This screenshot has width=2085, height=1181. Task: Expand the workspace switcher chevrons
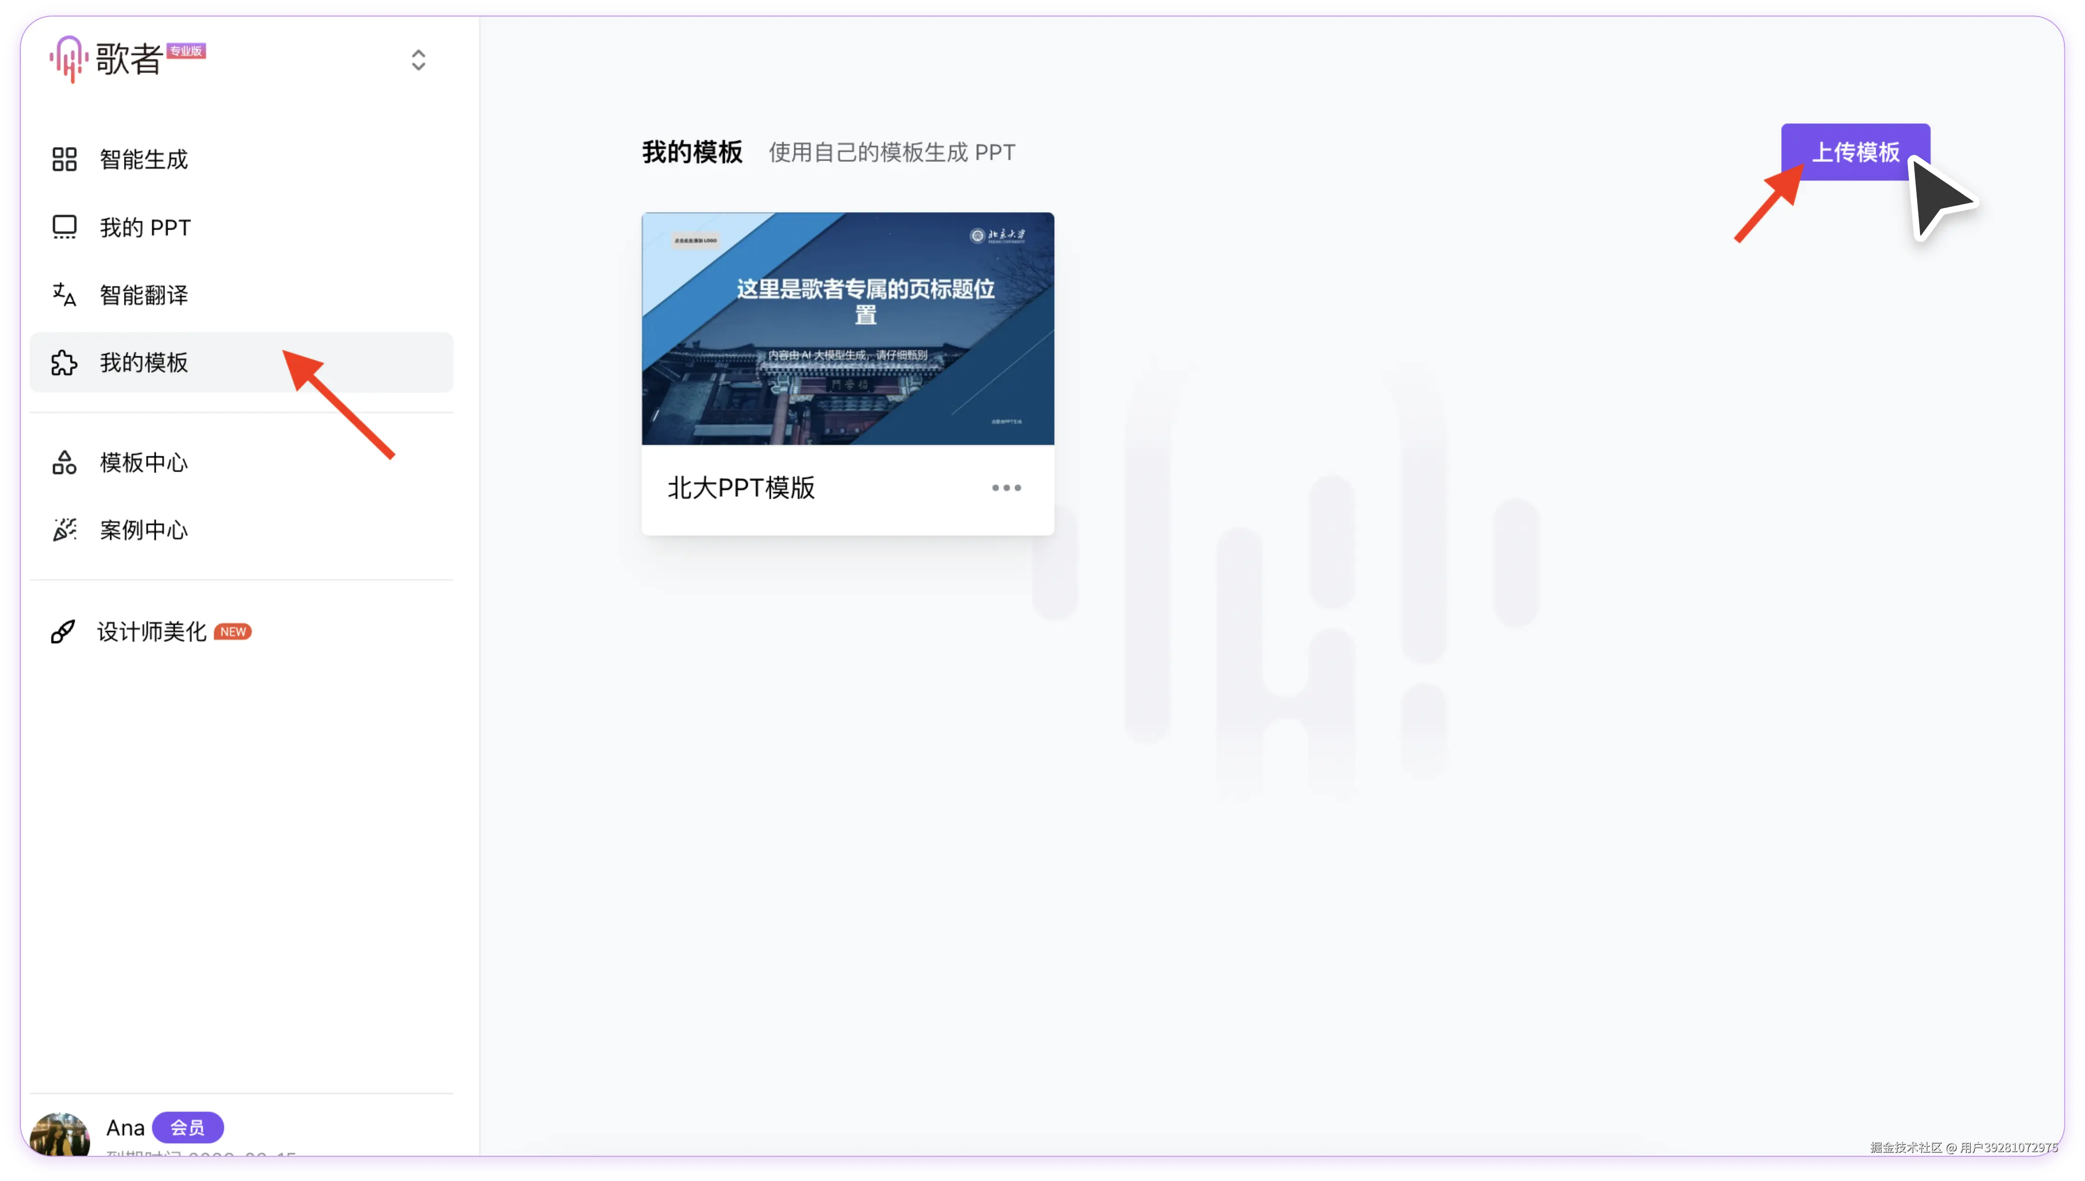[419, 60]
